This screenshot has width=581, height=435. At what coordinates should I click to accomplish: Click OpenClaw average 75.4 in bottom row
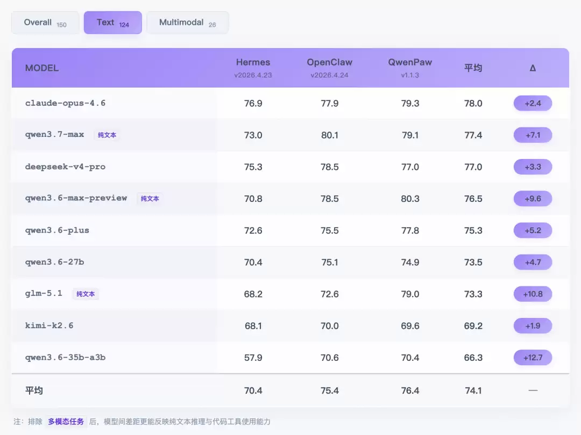pos(329,391)
